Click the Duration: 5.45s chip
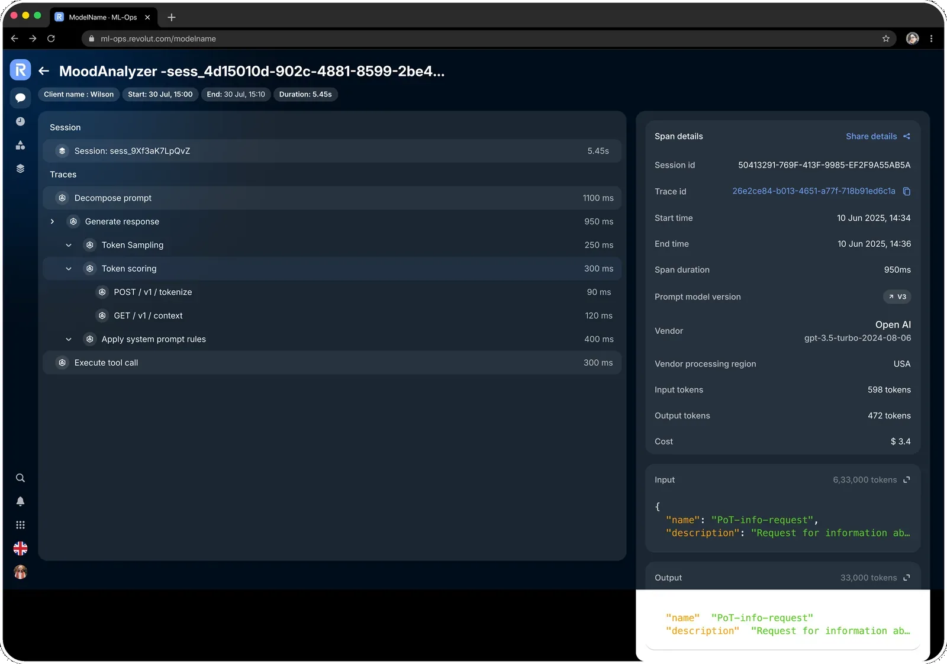 (305, 94)
